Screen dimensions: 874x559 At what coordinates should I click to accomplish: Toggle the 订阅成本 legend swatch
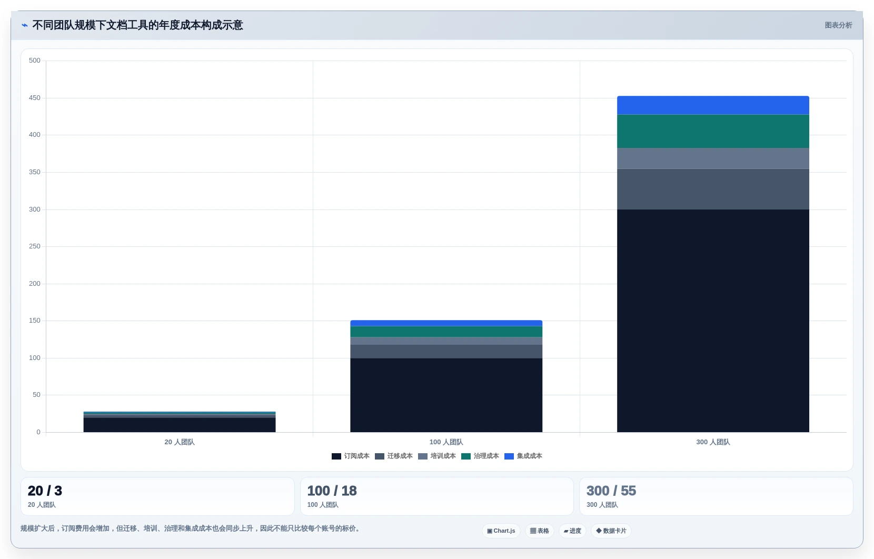click(x=336, y=456)
